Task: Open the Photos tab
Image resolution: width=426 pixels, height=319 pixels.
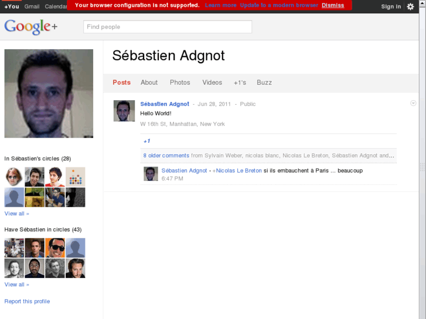Action: tap(180, 83)
